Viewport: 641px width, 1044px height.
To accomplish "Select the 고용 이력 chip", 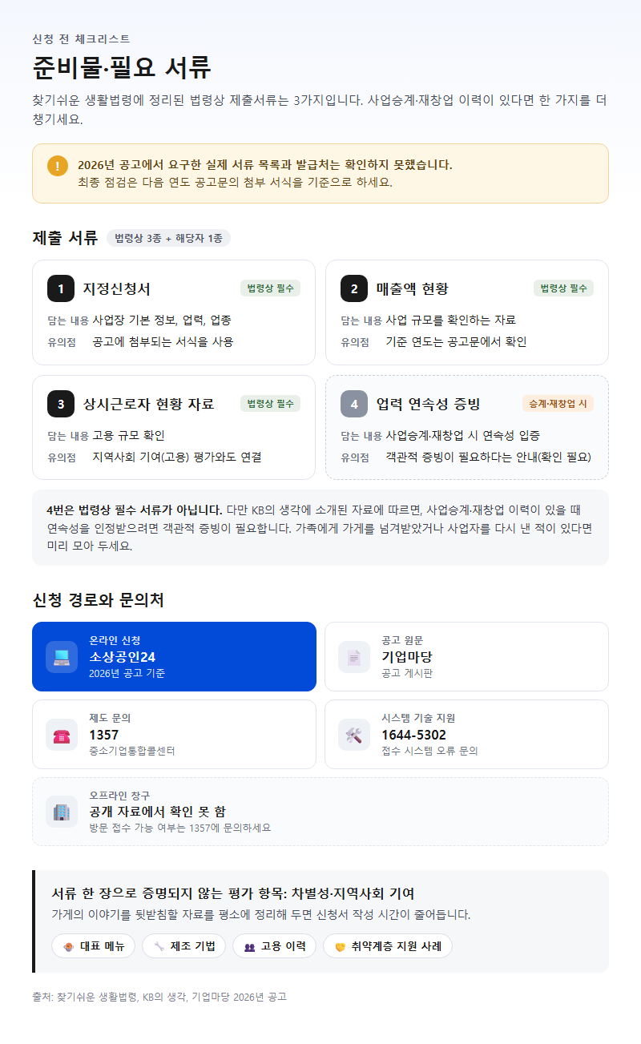I will click(x=274, y=946).
